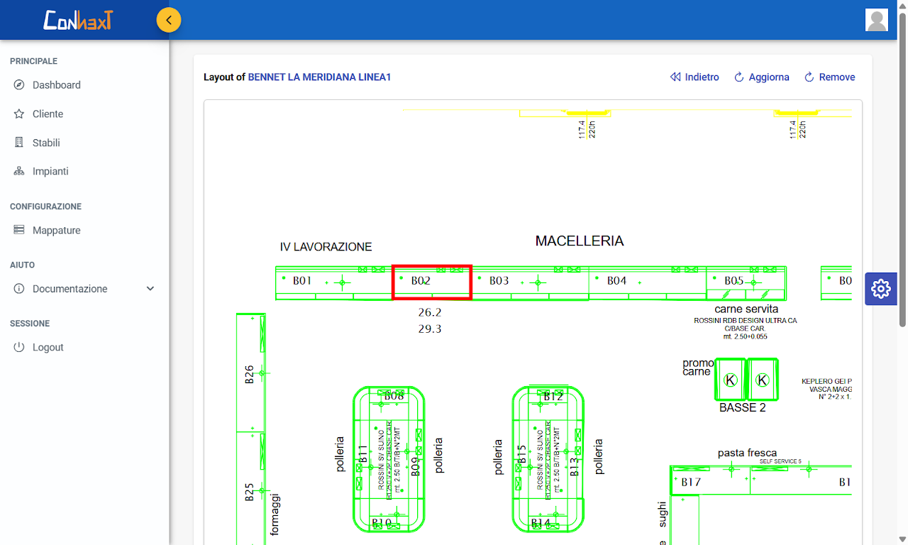Refresh layout with Aggiorna button
908x545 pixels.
click(761, 77)
